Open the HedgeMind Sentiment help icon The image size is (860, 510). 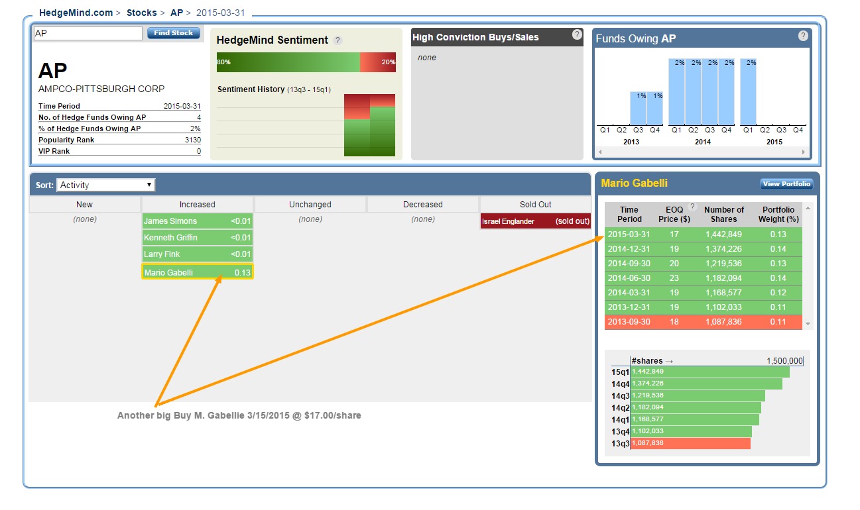point(338,40)
